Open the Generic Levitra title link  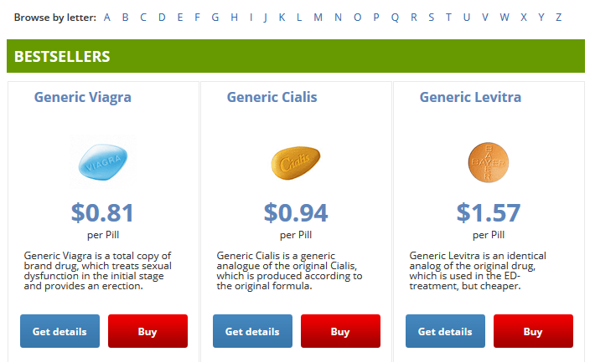[470, 97]
